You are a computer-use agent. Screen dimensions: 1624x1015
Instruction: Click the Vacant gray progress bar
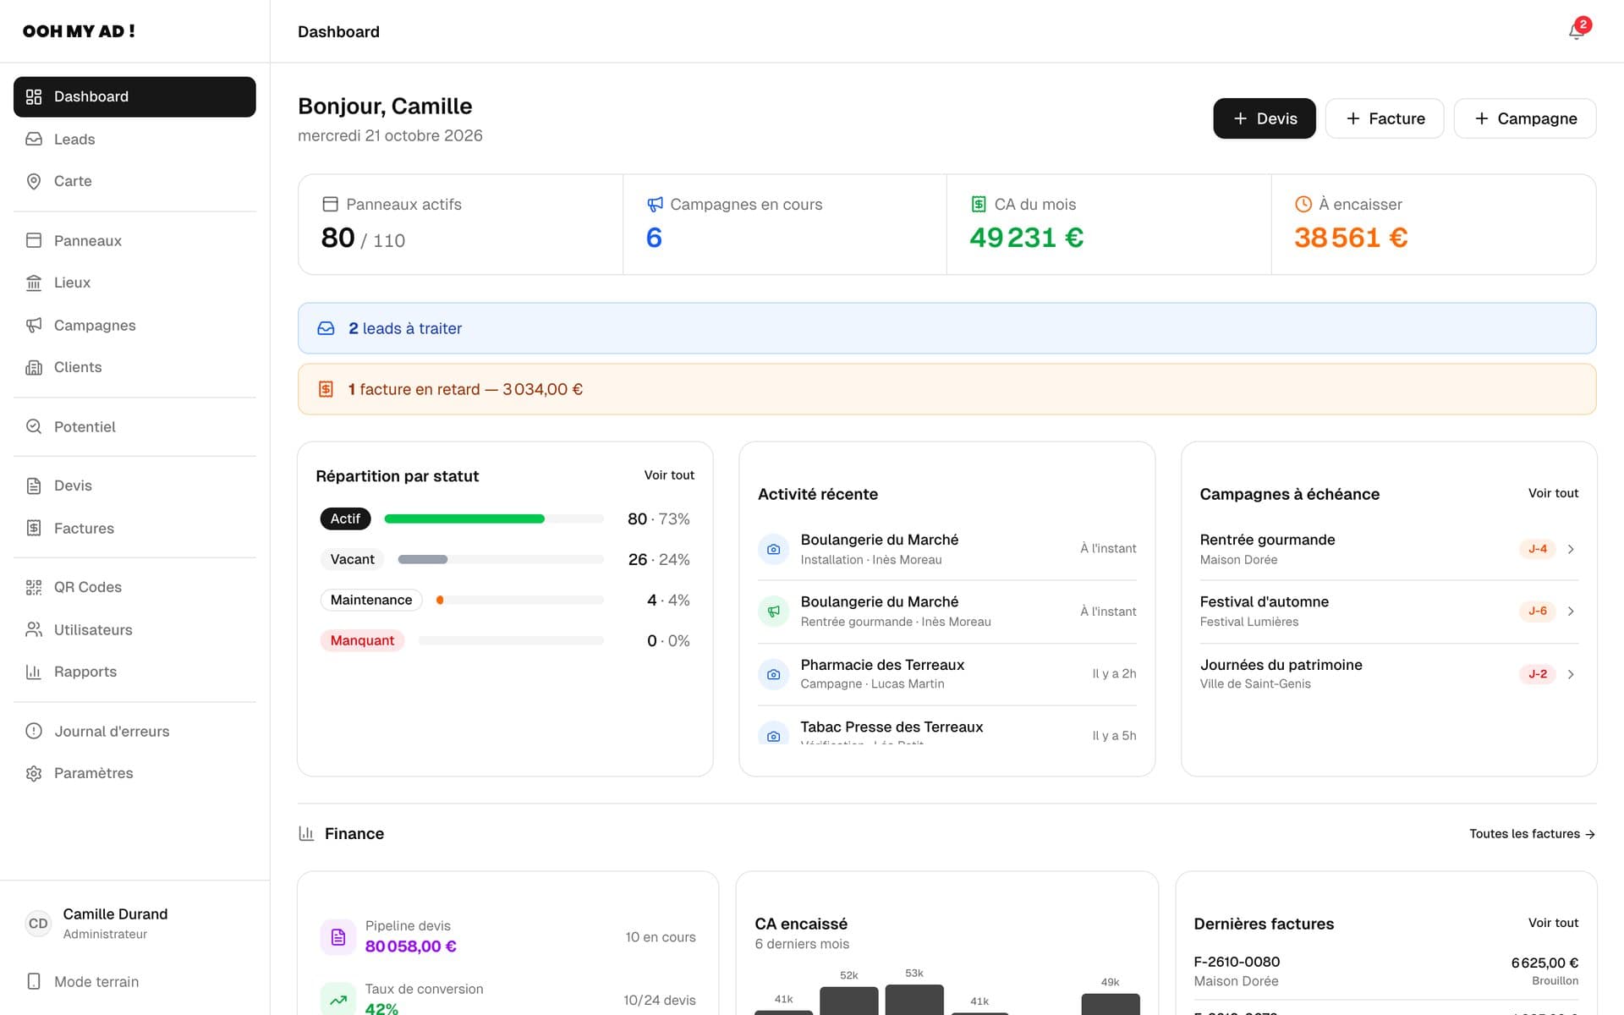423,559
